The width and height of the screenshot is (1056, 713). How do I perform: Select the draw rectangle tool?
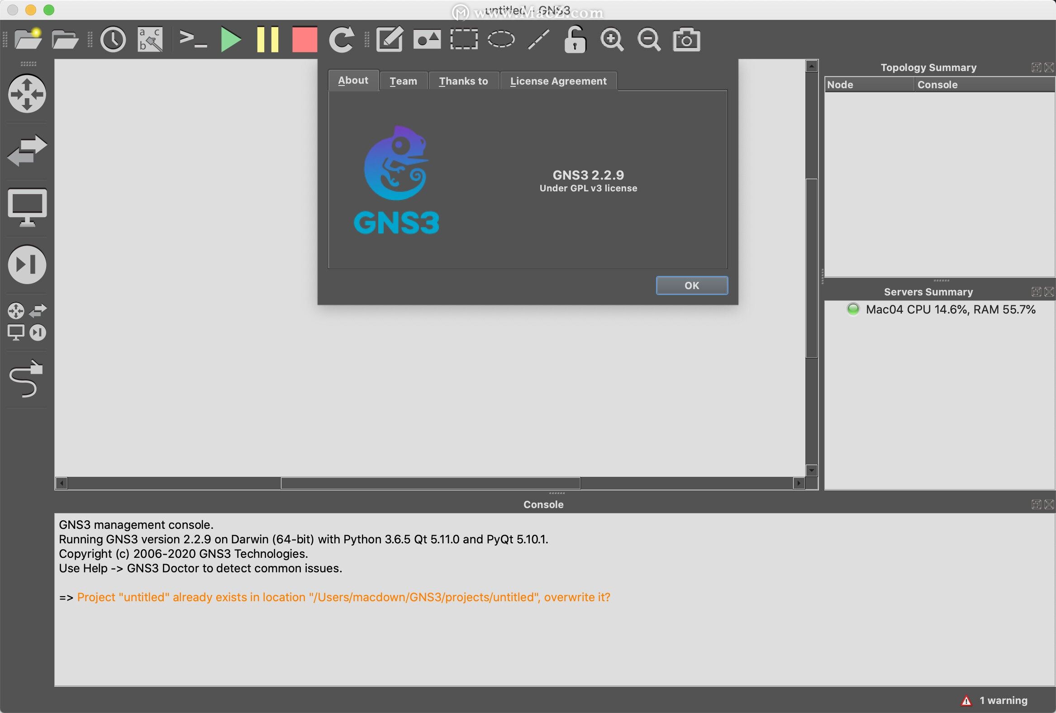463,39
